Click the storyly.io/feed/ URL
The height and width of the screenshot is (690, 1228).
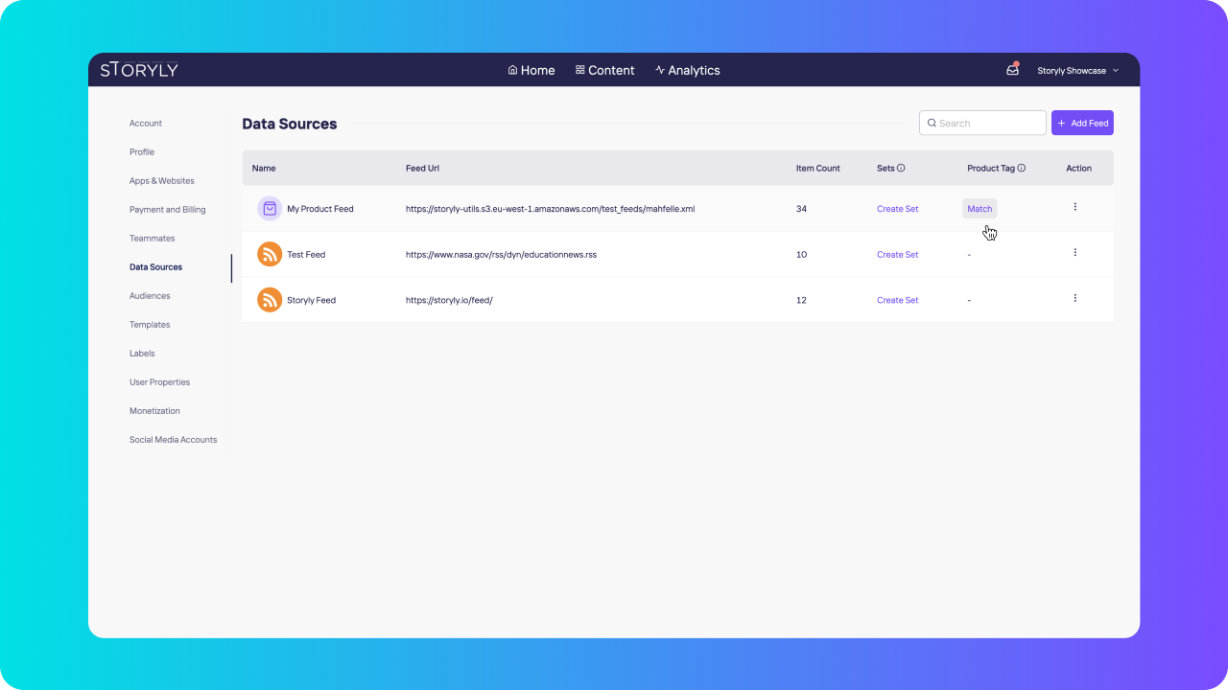point(449,300)
